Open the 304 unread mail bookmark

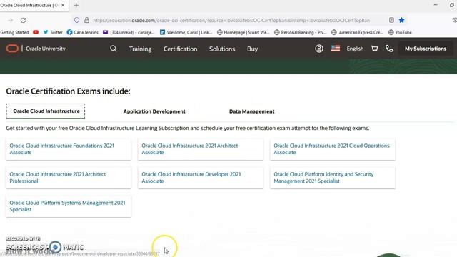pos(129,32)
